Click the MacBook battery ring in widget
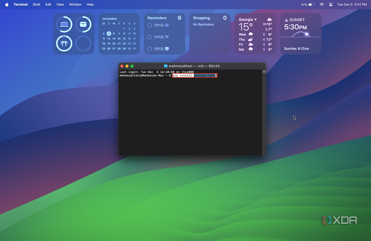371x241 pixels. (64, 24)
